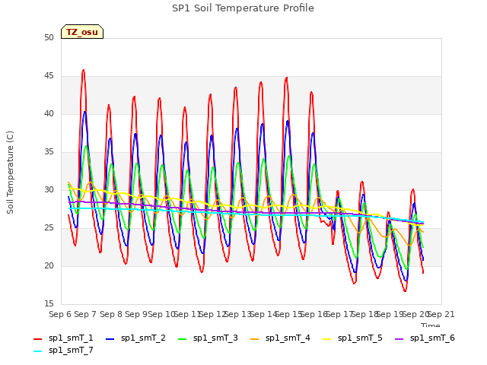Click the red curve's highest peak on Sep 7
The image size is (487, 365).
[83, 71]
